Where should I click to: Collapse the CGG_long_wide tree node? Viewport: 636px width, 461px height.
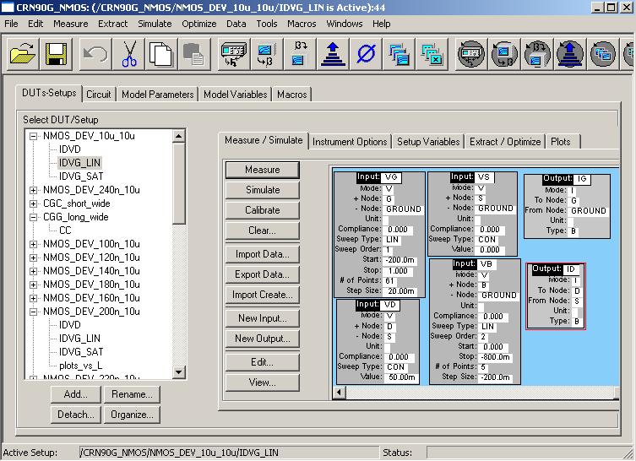tap(34, 217)
